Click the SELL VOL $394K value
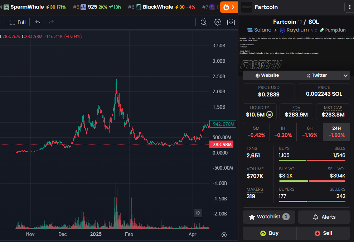Image resolution: width=354 pixels, height=242 pixels. 338,176
